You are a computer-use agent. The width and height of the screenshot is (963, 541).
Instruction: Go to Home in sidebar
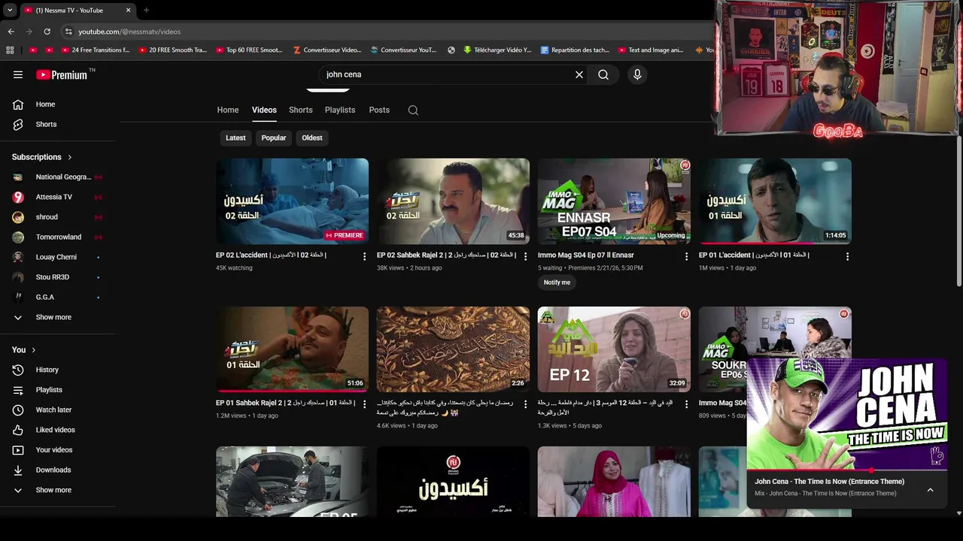45,104
